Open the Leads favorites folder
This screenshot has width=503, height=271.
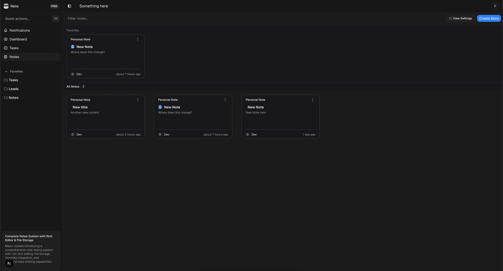click(x=13, y=89)
